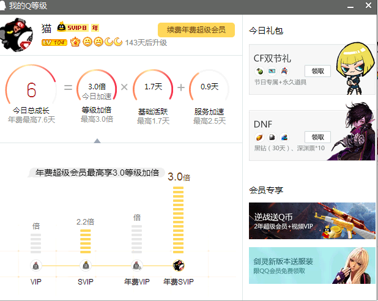Image resolution: width=378 pixels, height=301 pixels.
Task: Click the first moon level icon
Action: 108,42
